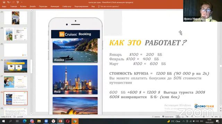Screen dimensions: 222x124
Task: Open the Анимация ribbon tab
Action: (x=55, y=6)
